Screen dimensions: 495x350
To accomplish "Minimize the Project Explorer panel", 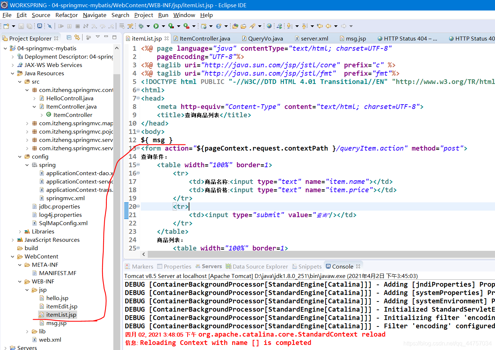I will [x=106, y=37].
